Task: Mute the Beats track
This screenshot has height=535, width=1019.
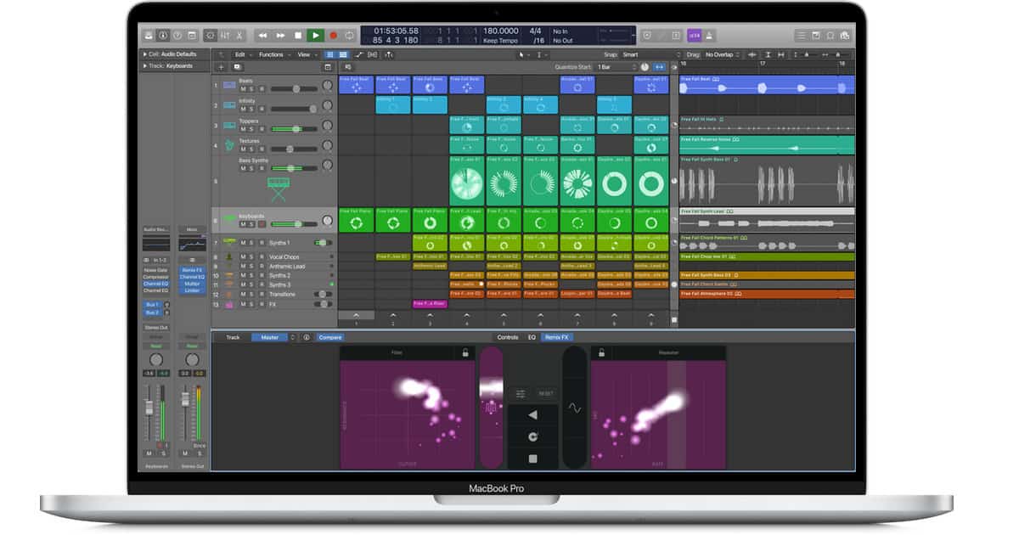Action: (243, 88)
